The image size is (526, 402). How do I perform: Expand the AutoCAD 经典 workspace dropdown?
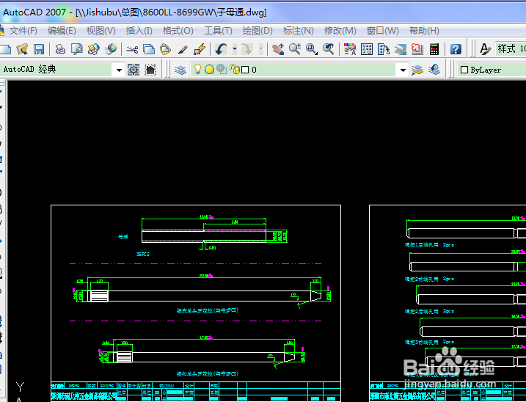click(119, 70)
